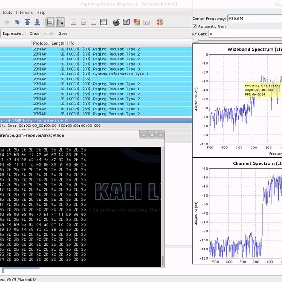
Task: Click the RF Gain value input field
Action: (x=245, y=34)
